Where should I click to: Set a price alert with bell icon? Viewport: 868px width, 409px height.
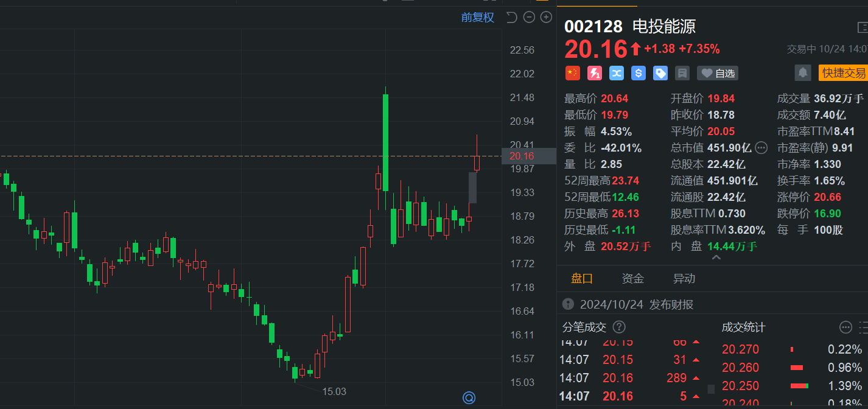coord(803,73)
